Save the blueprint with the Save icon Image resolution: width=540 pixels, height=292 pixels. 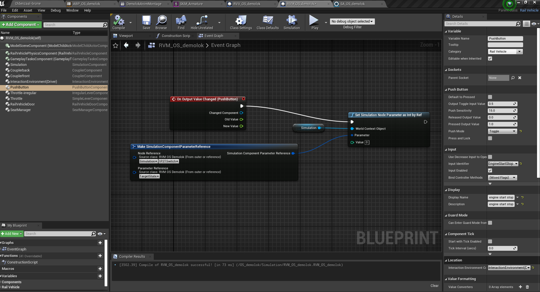[146, 21]
